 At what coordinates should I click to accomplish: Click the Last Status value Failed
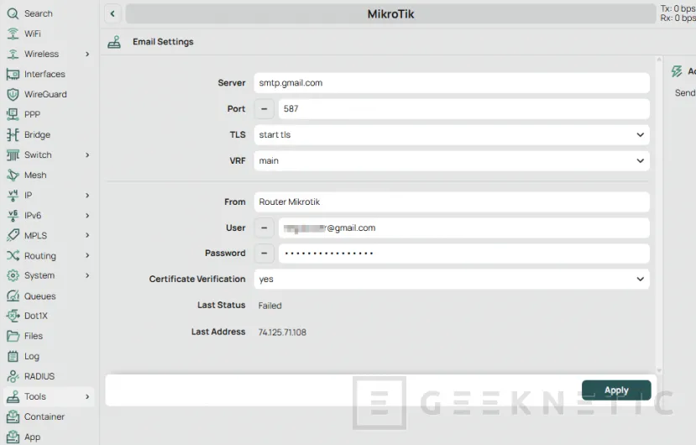pos(270,306)
